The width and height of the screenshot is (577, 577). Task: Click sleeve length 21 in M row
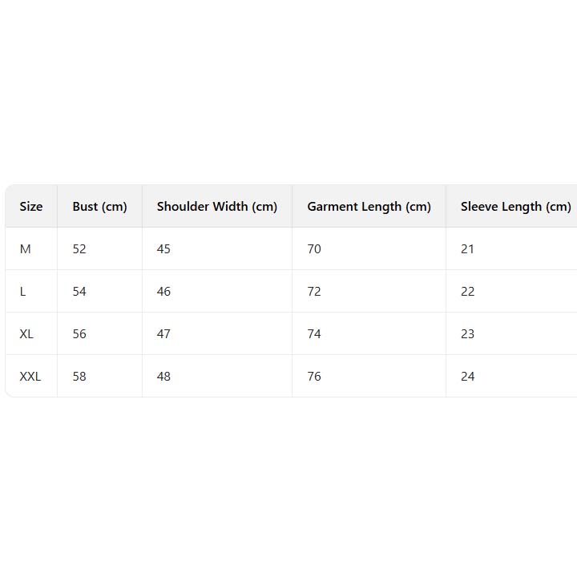[468, 249]
